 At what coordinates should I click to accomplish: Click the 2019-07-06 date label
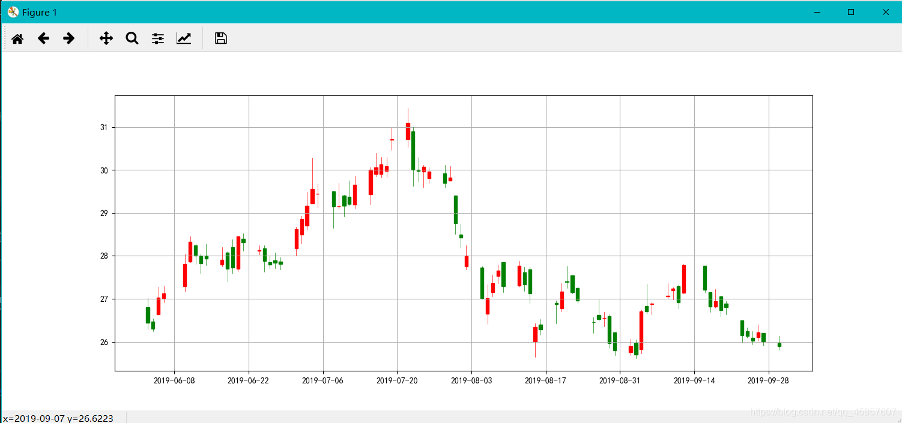pos(323,380)
